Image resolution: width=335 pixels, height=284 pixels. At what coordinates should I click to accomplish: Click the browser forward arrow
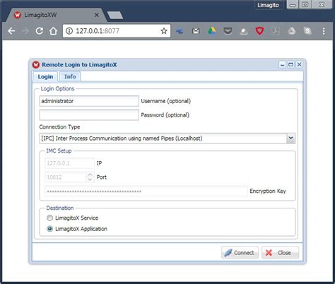(x=25, y=31)
